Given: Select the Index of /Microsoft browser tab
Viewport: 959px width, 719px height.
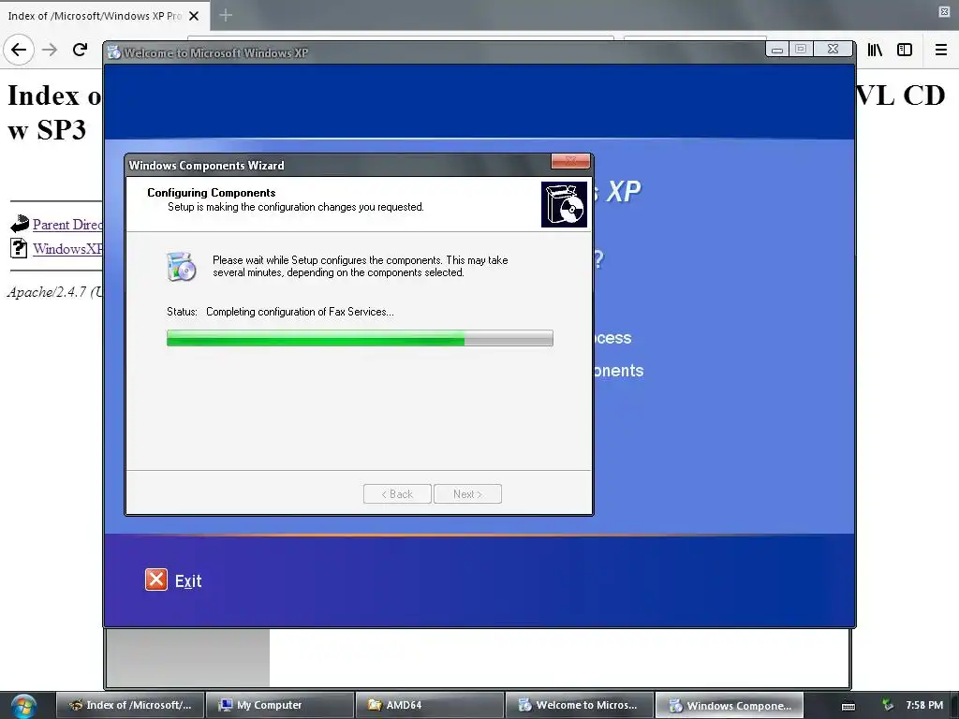Looking at the screenshot, I should [105, 16].
